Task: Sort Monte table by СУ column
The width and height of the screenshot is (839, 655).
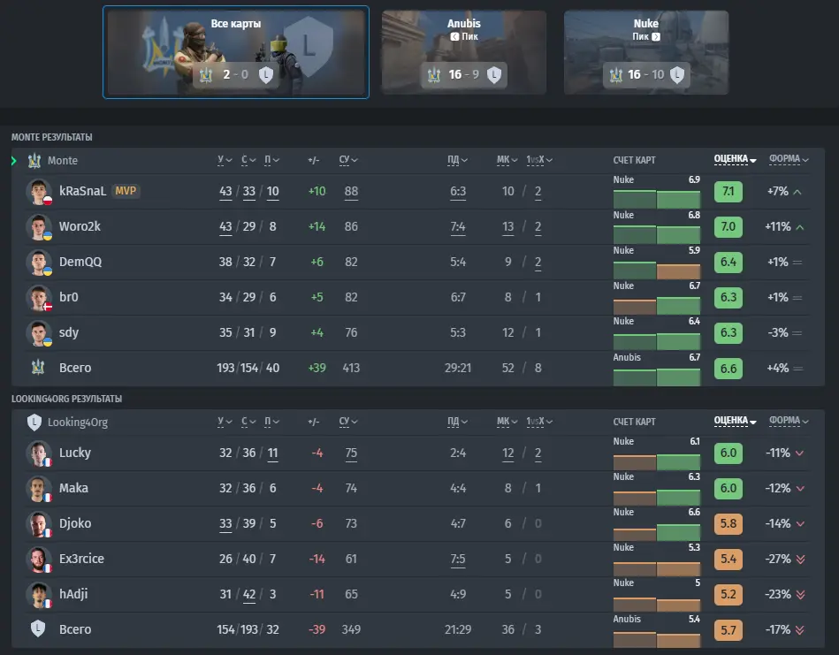Action: 348,160
